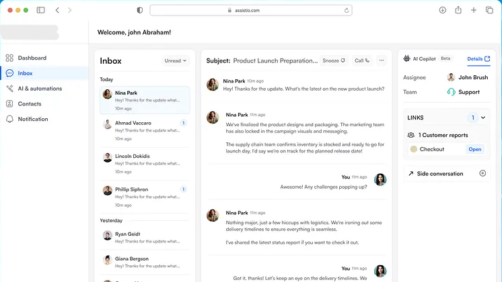502x282 pixels.
Task: Open Ahmad Vaccaro conversation
Action: point(145,131)
